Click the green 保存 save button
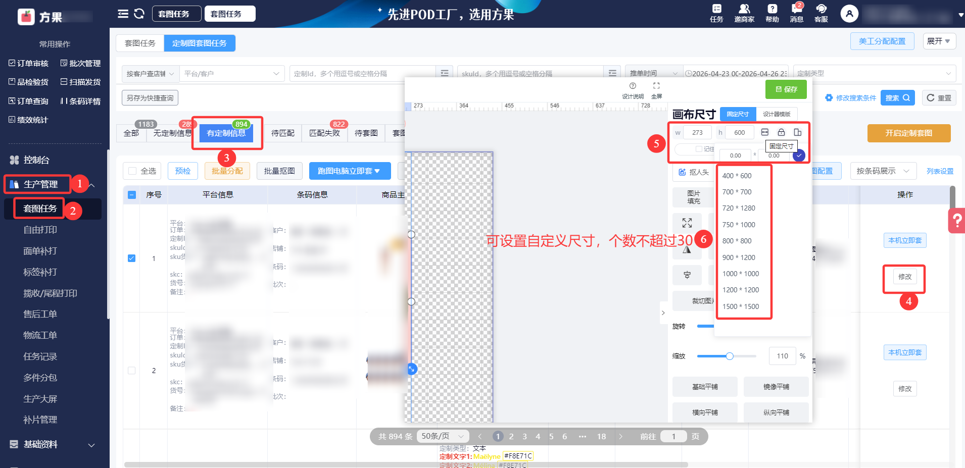Viewport: 965px width, 468px height. point(786,89)
